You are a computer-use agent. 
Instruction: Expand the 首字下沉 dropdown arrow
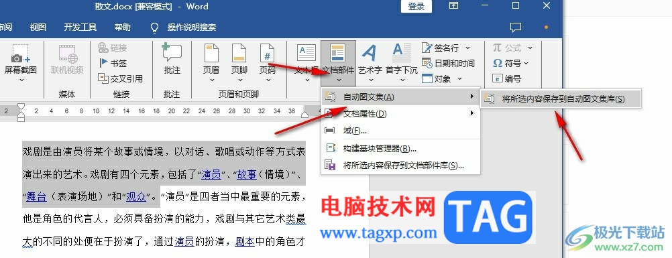pos(402,80)
